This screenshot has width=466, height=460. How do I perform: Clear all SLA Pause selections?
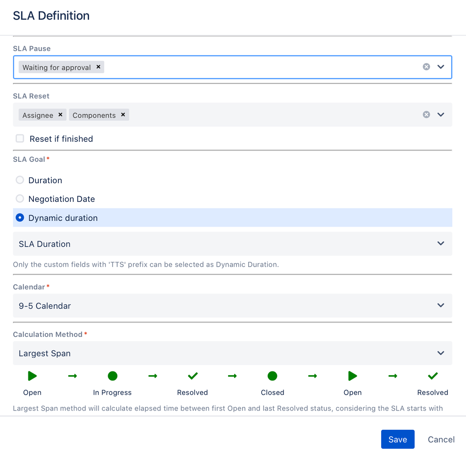point(426,67)
